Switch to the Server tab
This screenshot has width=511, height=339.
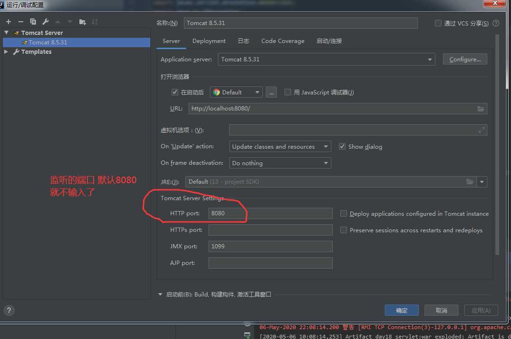coord(171,41)
